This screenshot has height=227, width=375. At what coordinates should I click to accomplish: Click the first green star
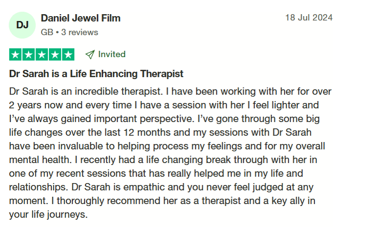click(16, 55)
